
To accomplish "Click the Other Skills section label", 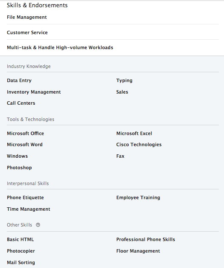I will coord(19,225).
